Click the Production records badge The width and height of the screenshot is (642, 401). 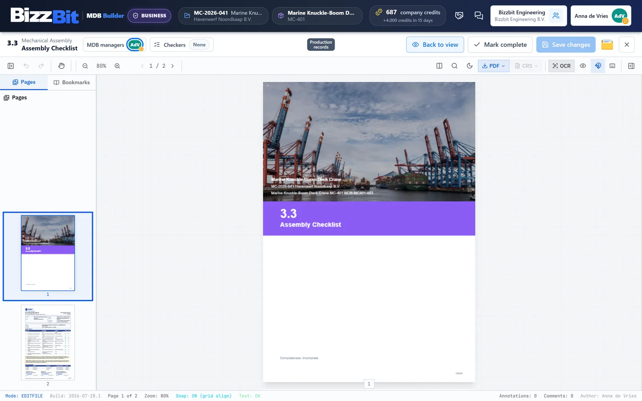point(321,45)
